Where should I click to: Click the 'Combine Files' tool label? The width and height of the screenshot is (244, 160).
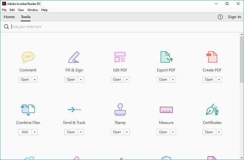[x=28, y=123]
